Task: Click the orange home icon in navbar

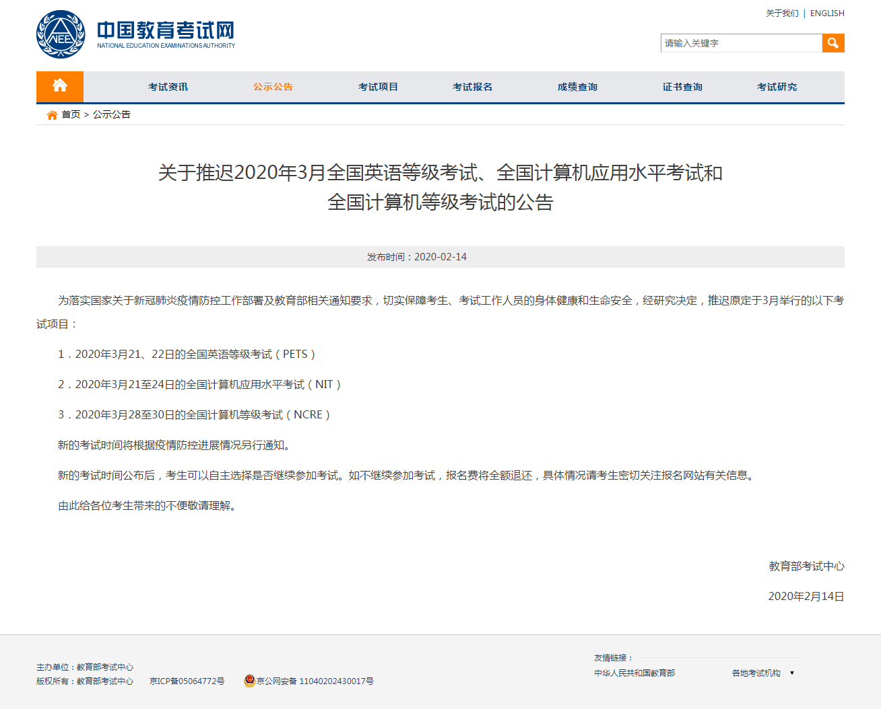Action: tap(60, 86)
